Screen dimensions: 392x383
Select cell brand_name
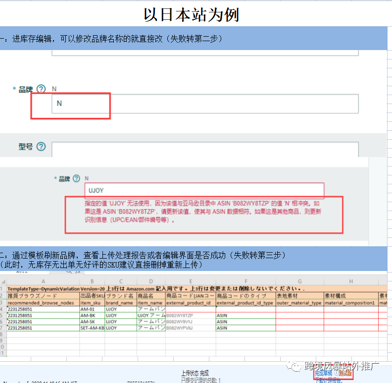pos(121,303)
